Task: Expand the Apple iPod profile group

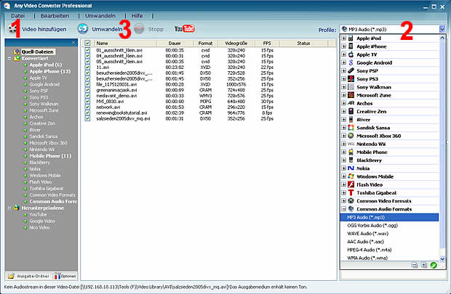Action: pyautogui.click(x=344, y=38)
